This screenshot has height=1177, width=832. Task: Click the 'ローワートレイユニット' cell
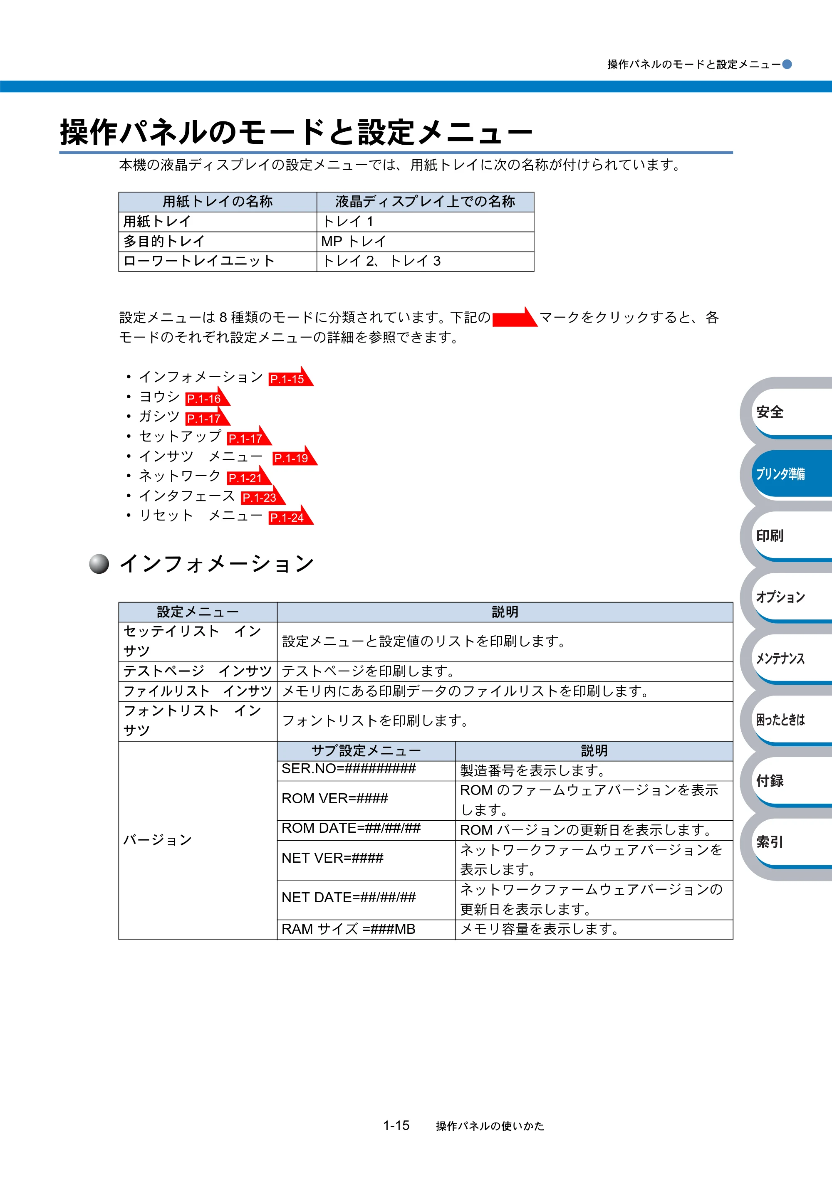[218, 262]
